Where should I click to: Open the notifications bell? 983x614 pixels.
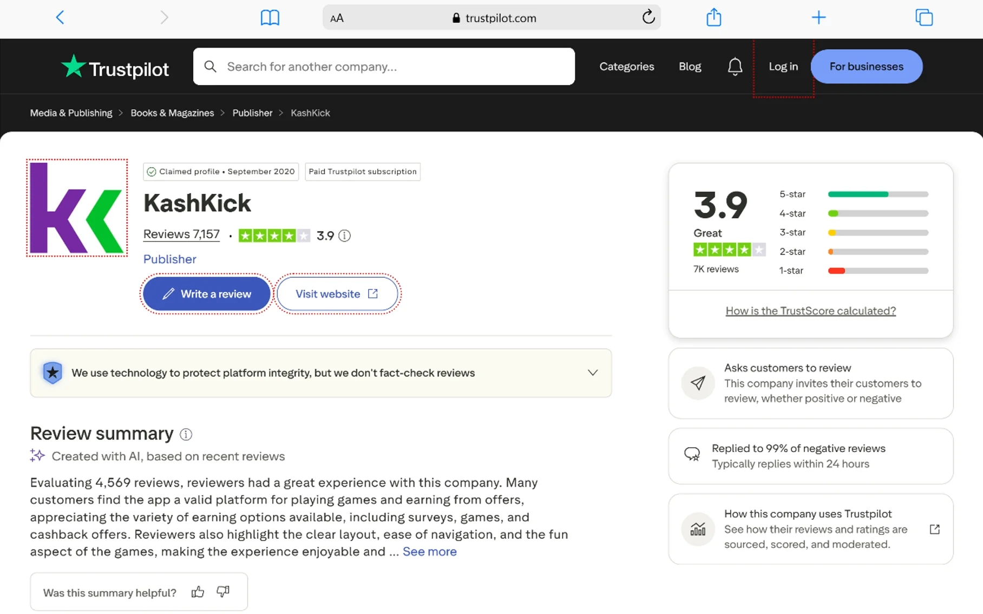point(735,67)
